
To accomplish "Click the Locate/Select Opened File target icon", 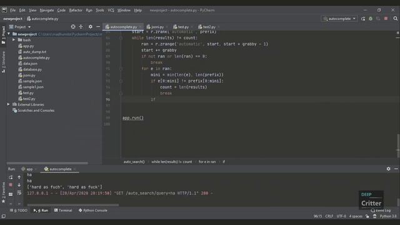I will tap(73, 27).
